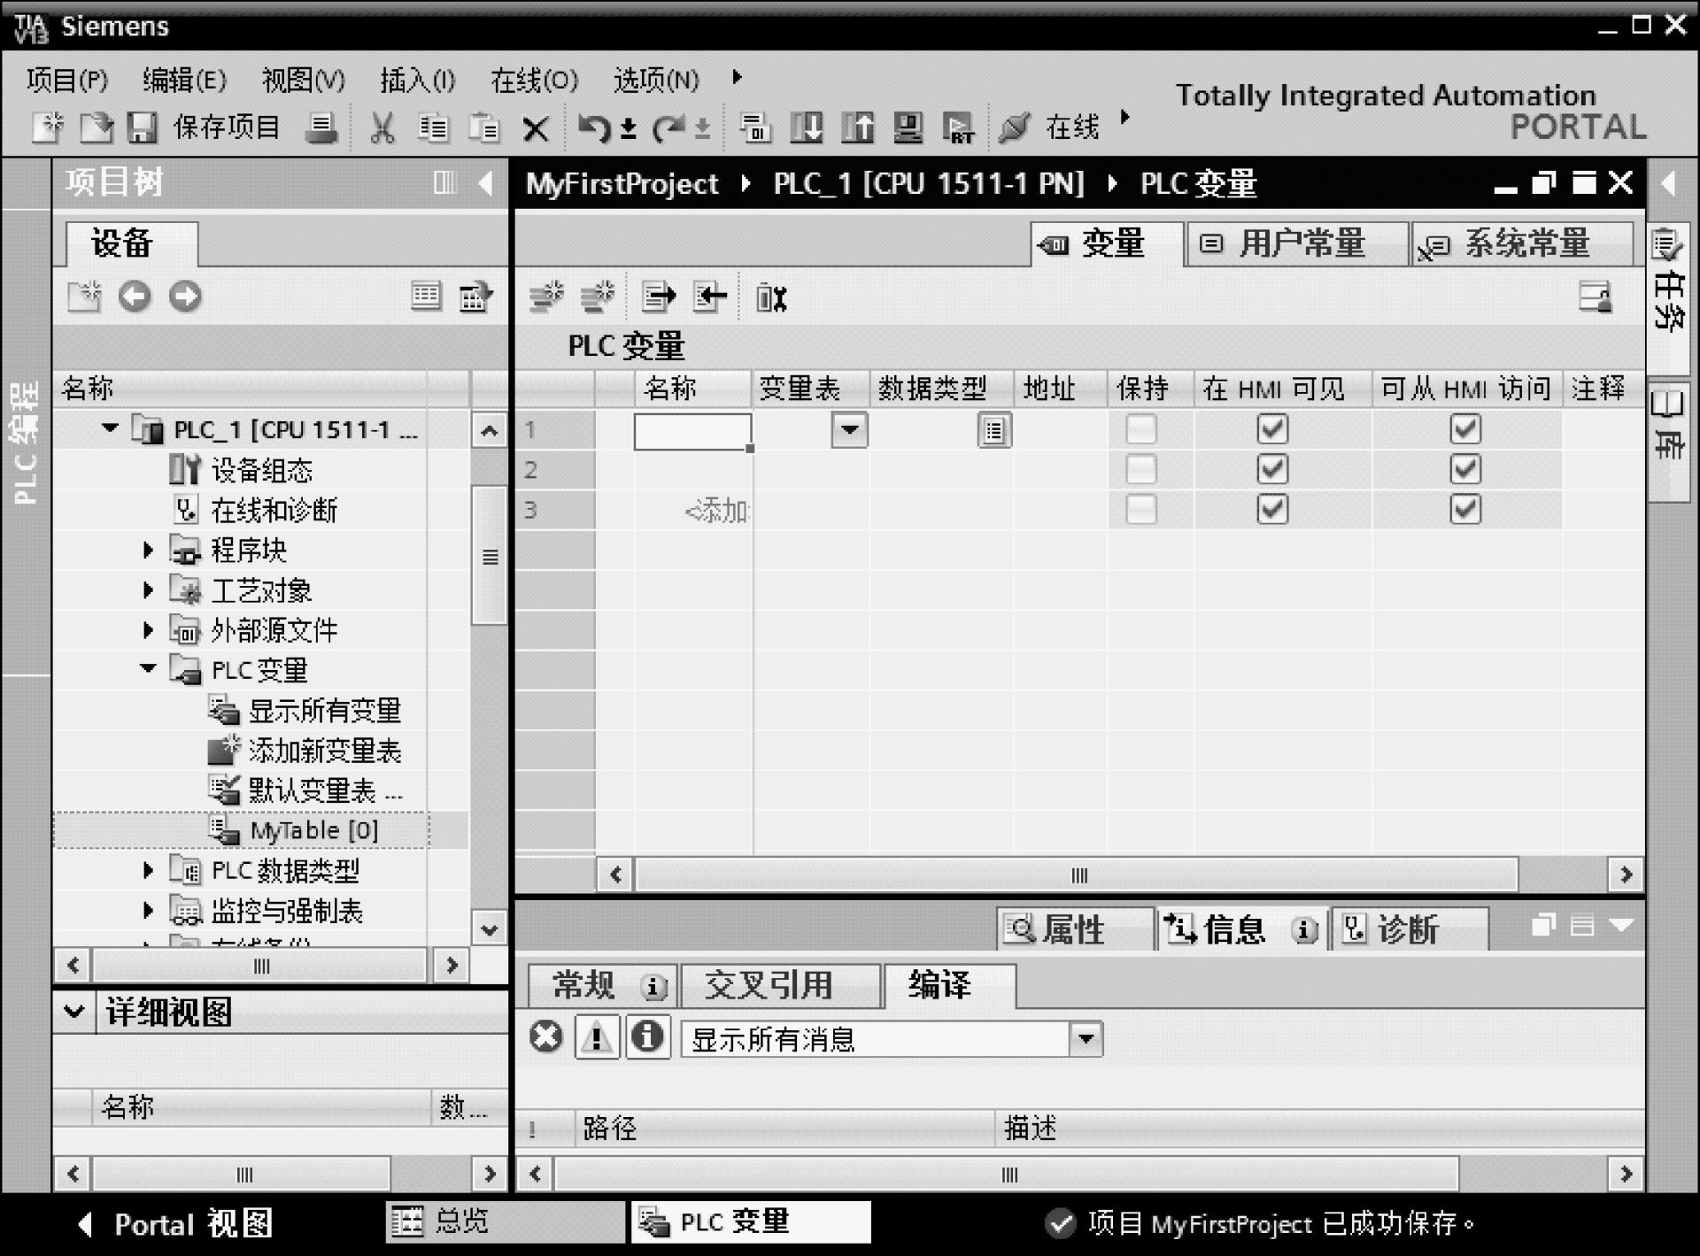Click the 保存项目 button
Image resolution: width=1700 pixels, height=1256 pixels.
[x=227, y=128]
